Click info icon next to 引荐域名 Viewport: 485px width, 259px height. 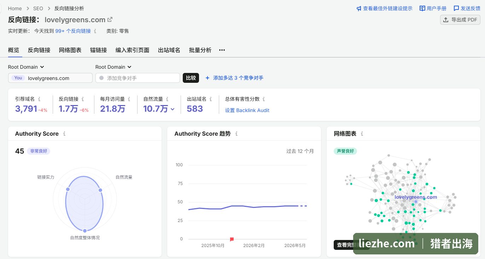(39, 99)
